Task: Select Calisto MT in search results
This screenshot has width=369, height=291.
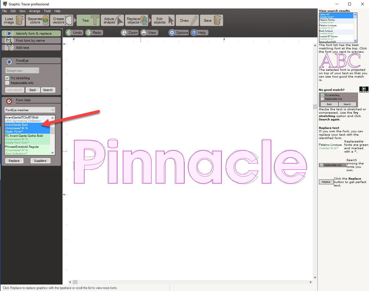Action: 336,16
